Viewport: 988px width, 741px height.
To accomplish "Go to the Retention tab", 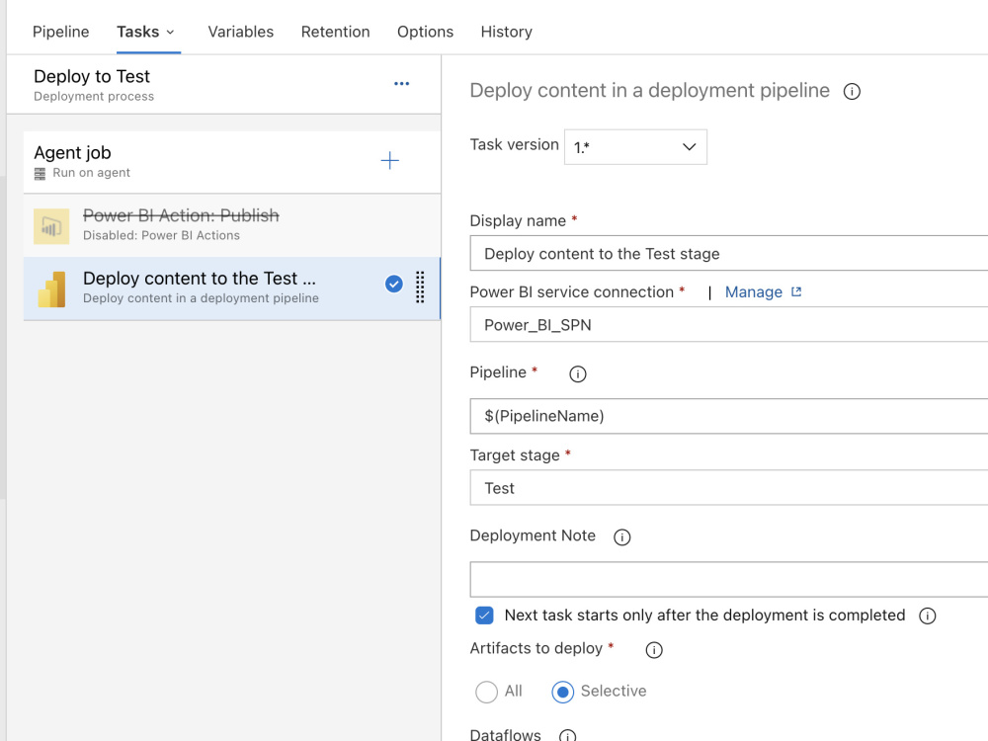I will 335,32.
